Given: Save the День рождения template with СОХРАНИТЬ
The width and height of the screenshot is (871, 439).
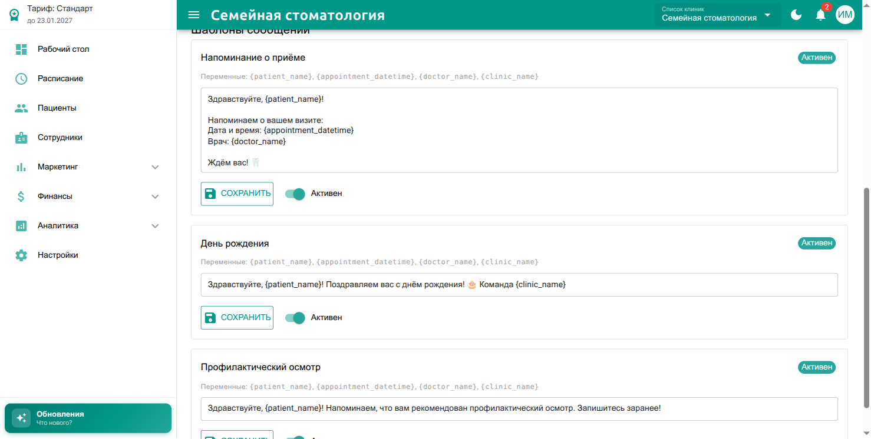Looking at the screenshot, I should [237, 317].
